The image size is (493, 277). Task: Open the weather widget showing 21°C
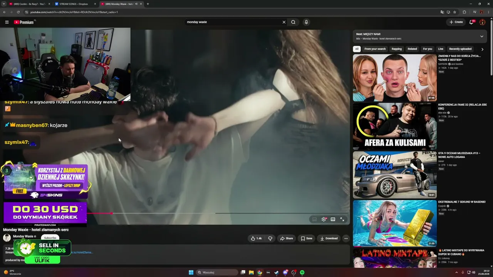(12, 272)
